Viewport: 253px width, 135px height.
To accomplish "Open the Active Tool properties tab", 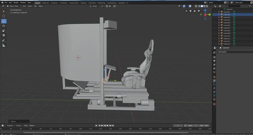I will [214, 52].
